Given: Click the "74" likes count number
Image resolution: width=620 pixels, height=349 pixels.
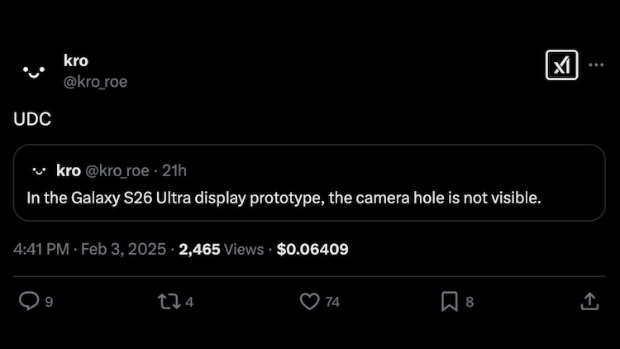Looking at the screenshot, I should [x=332, y=303].
